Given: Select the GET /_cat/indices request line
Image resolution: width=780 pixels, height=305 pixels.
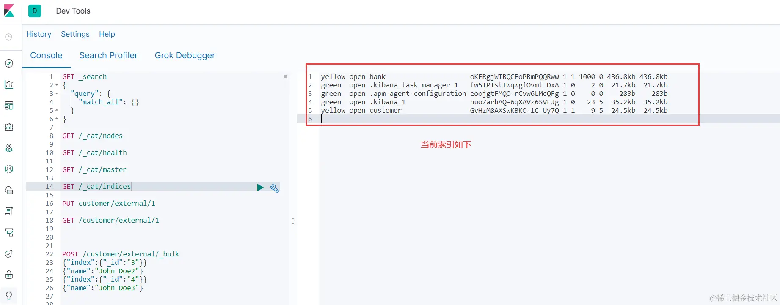Looking at the screenshot, I should (96, 187).
